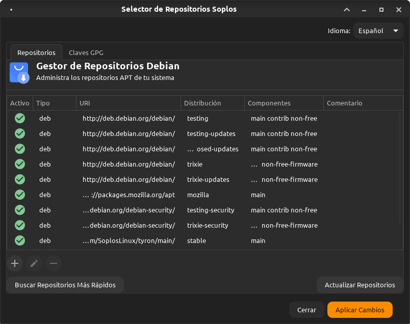Toggle the testing-updates repository checkmark
The image size is (410, 324).
point(19,133)
